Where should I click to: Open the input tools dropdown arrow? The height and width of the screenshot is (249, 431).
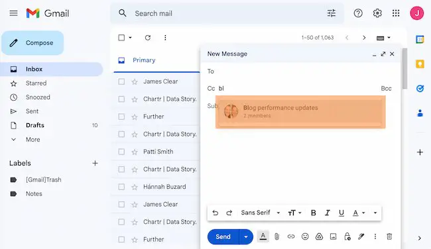[389, 38]
